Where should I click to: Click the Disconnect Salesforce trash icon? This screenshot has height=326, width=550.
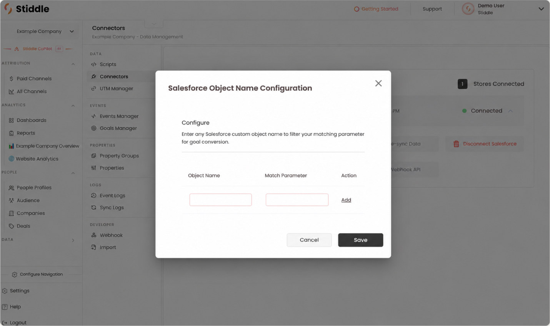click(456, 144)
